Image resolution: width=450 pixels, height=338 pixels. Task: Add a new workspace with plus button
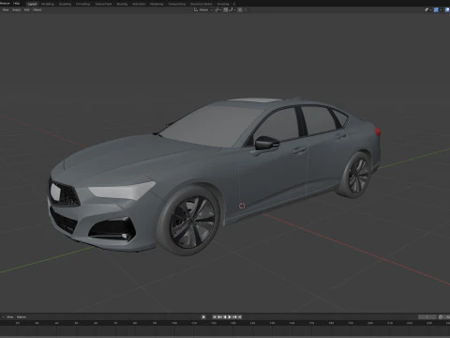tap(233, 4)
